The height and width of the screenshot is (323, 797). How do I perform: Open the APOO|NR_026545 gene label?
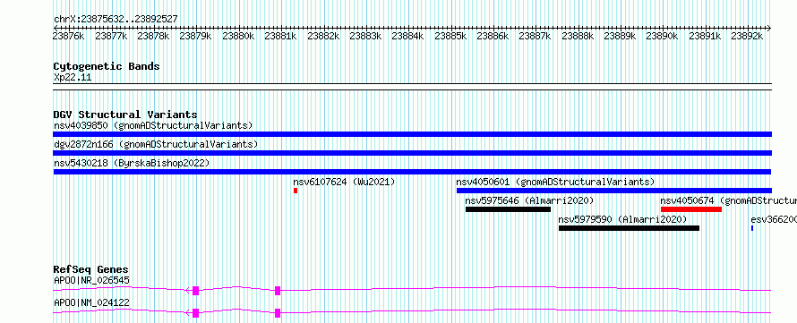point(91,280)
